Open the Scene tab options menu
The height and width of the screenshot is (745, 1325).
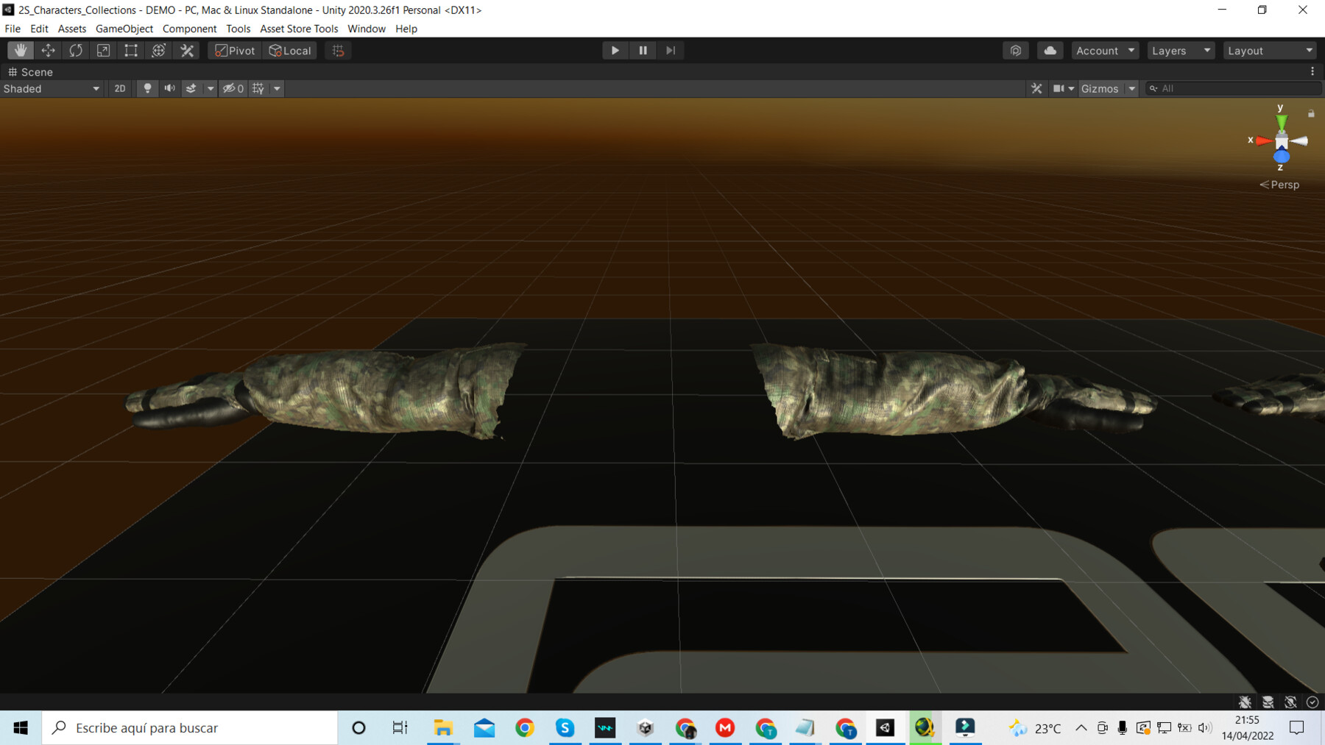pos(1312,71)
